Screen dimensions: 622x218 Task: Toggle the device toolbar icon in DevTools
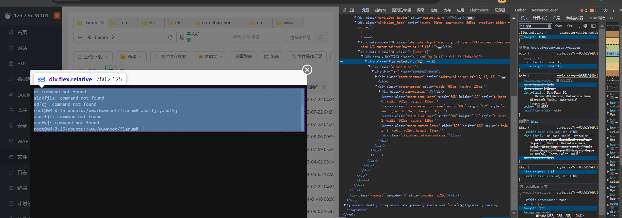352,10
